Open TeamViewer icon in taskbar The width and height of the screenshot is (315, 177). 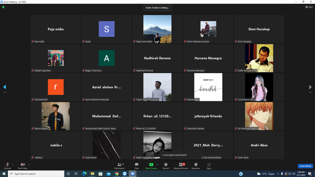[x=125, y=174]
